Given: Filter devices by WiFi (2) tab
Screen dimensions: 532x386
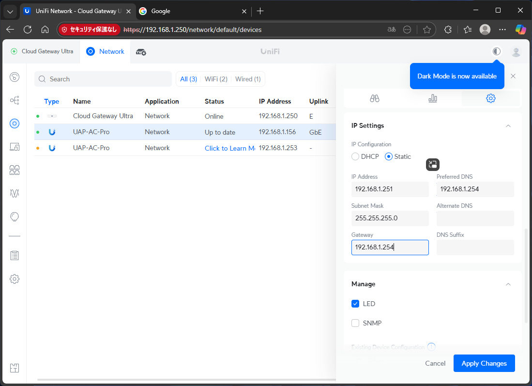Looking at the screenshot, I should pos(216,79).
